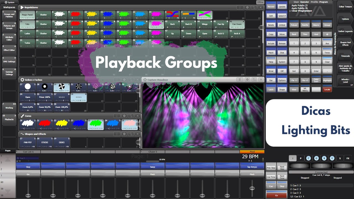The width and height of the screenshot is (354, 199).
Task: Apply light blue palette 24 in Cores
Action: [113, 125]
